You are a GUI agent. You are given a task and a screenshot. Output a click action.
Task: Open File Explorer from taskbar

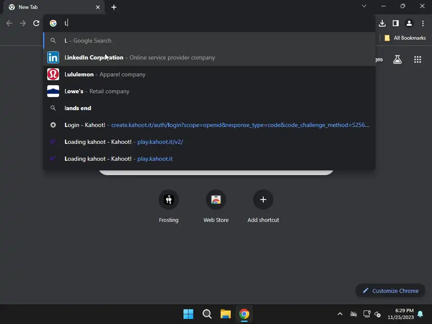225,314
